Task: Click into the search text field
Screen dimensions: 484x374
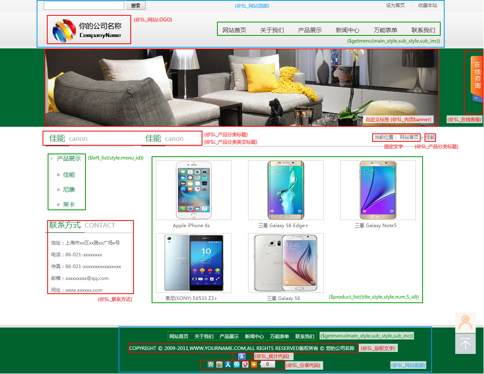Action: (x=83, y=6)
